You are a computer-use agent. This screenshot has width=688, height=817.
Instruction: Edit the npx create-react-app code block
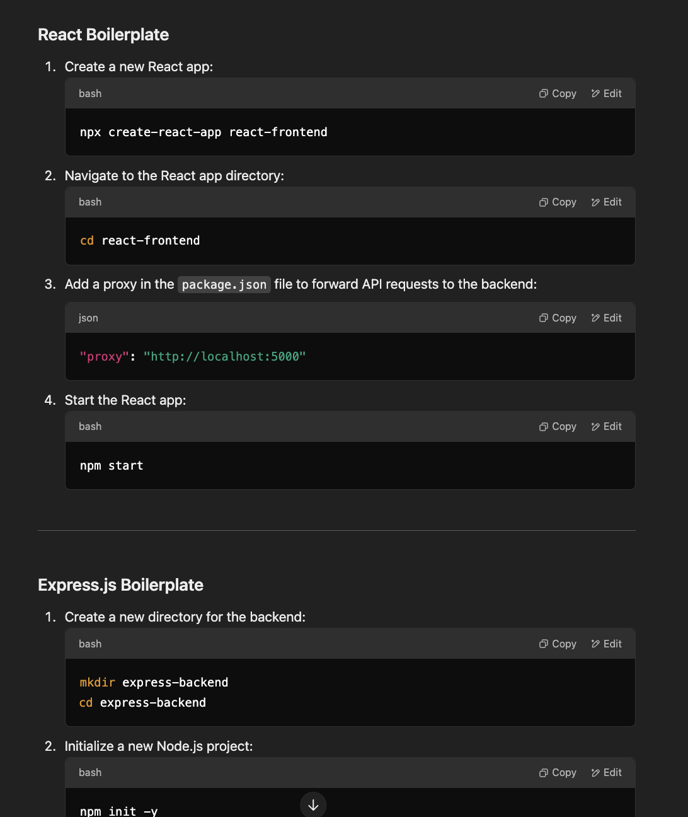point(606,93)
